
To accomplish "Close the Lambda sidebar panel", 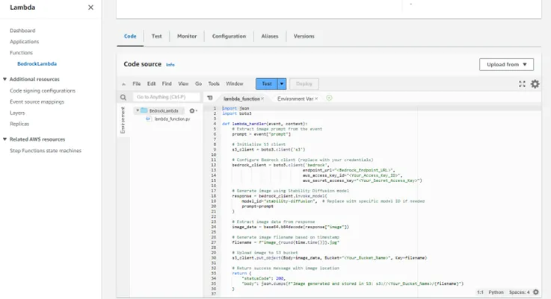I will point(90,7).
